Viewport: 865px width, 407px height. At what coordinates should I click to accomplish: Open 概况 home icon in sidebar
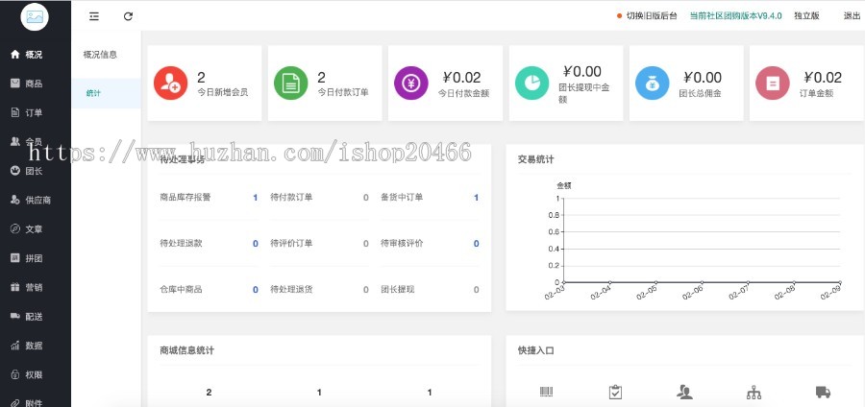pyautogui.click(x=14, y=55)
